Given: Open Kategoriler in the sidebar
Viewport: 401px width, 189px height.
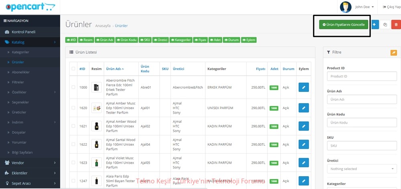Looking at the screenshot, I should (20, 52).
